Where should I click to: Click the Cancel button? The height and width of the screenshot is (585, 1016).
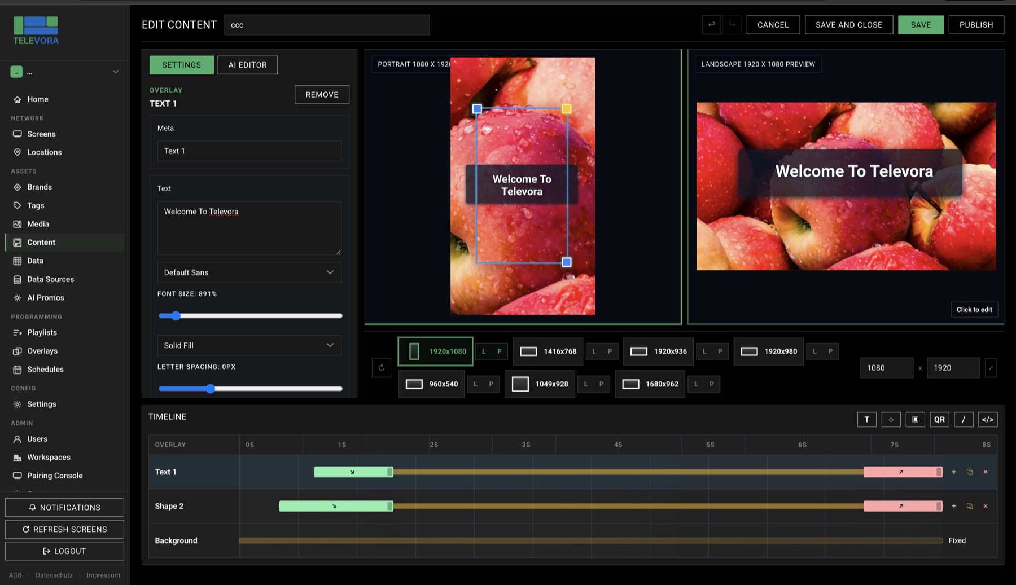pos(773,24)
